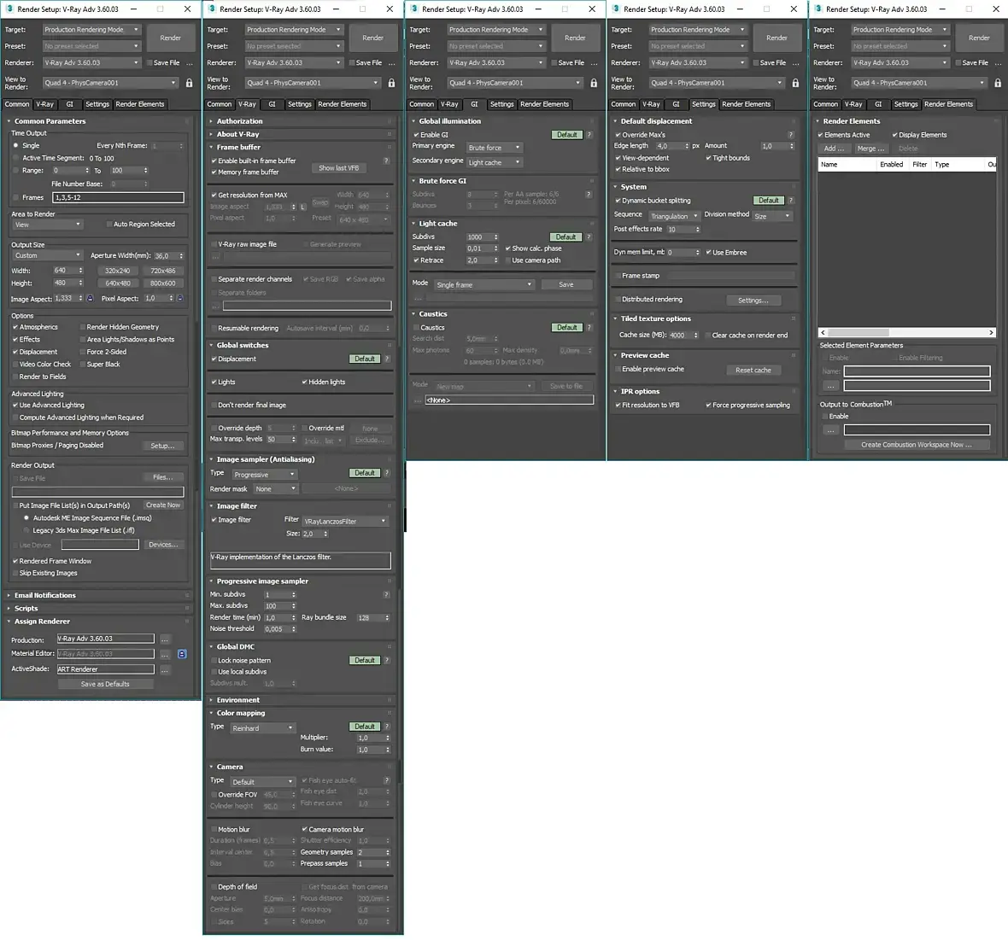This screenshot has width=1008, height=940.
Task: Open the Output Size Custom dropdown
Action: click(x=48, y=256)
